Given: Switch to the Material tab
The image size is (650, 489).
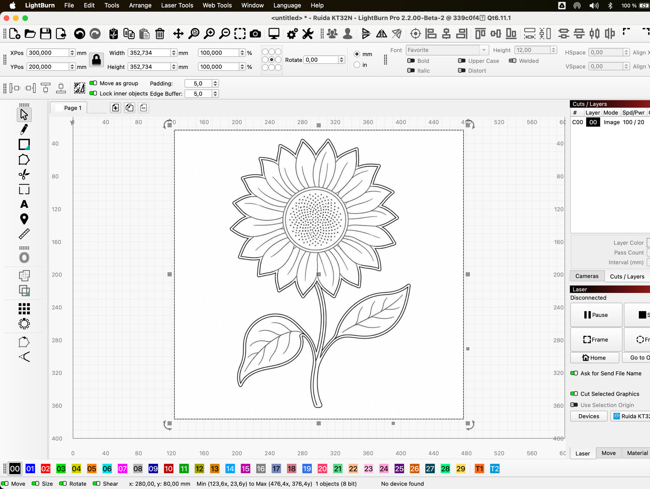Looking at the screenshot, I should point(637,453).
